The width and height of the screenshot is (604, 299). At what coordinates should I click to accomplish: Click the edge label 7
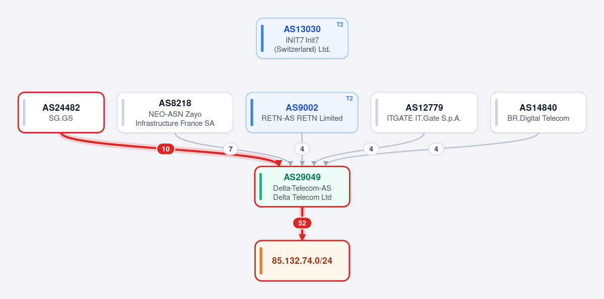[x=230, y=149]
